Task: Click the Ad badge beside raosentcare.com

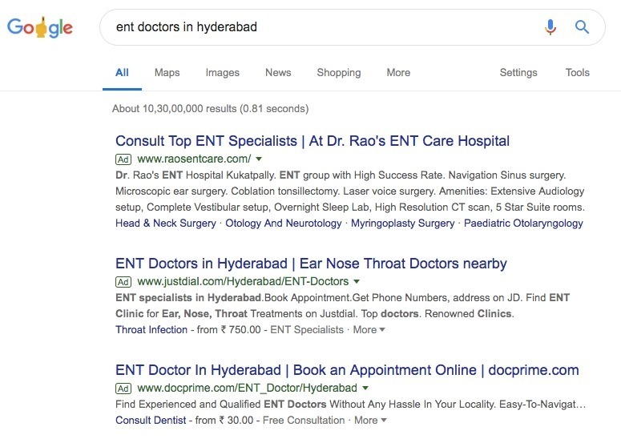Action: click(x=123, y=159)
